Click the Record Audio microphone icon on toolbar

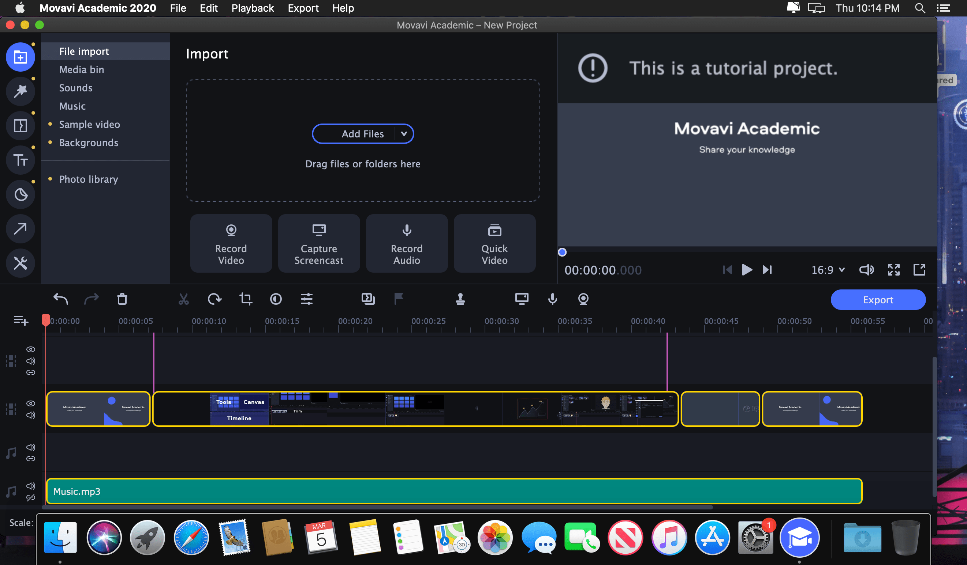[x=553, y=299]
